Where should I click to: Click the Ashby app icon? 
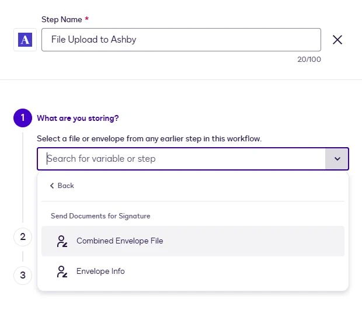[x=25, y=40]
